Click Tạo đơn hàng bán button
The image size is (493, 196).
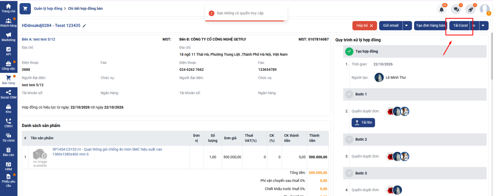click(x=430, y=26)
